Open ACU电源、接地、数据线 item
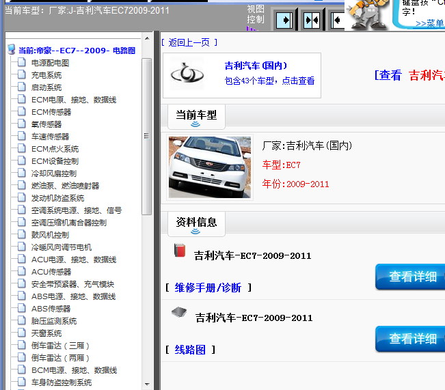Viewport: 445px width, 390px height. click(74, 260)
